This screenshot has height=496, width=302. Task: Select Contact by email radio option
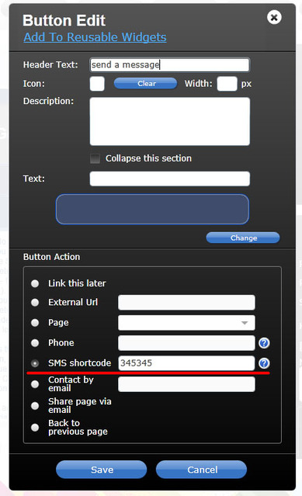35,384
